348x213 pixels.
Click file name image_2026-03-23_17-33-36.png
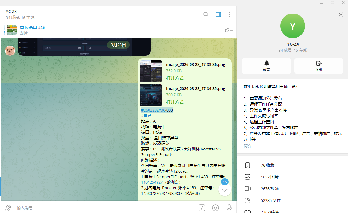click(195, 64)
